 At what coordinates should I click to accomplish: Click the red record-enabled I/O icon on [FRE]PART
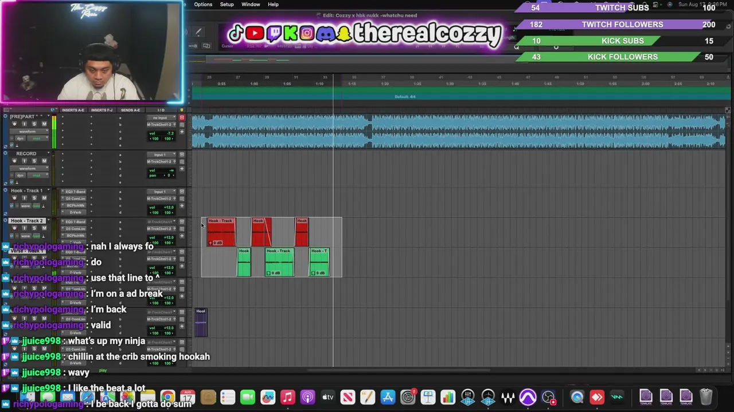pos(182,117)
